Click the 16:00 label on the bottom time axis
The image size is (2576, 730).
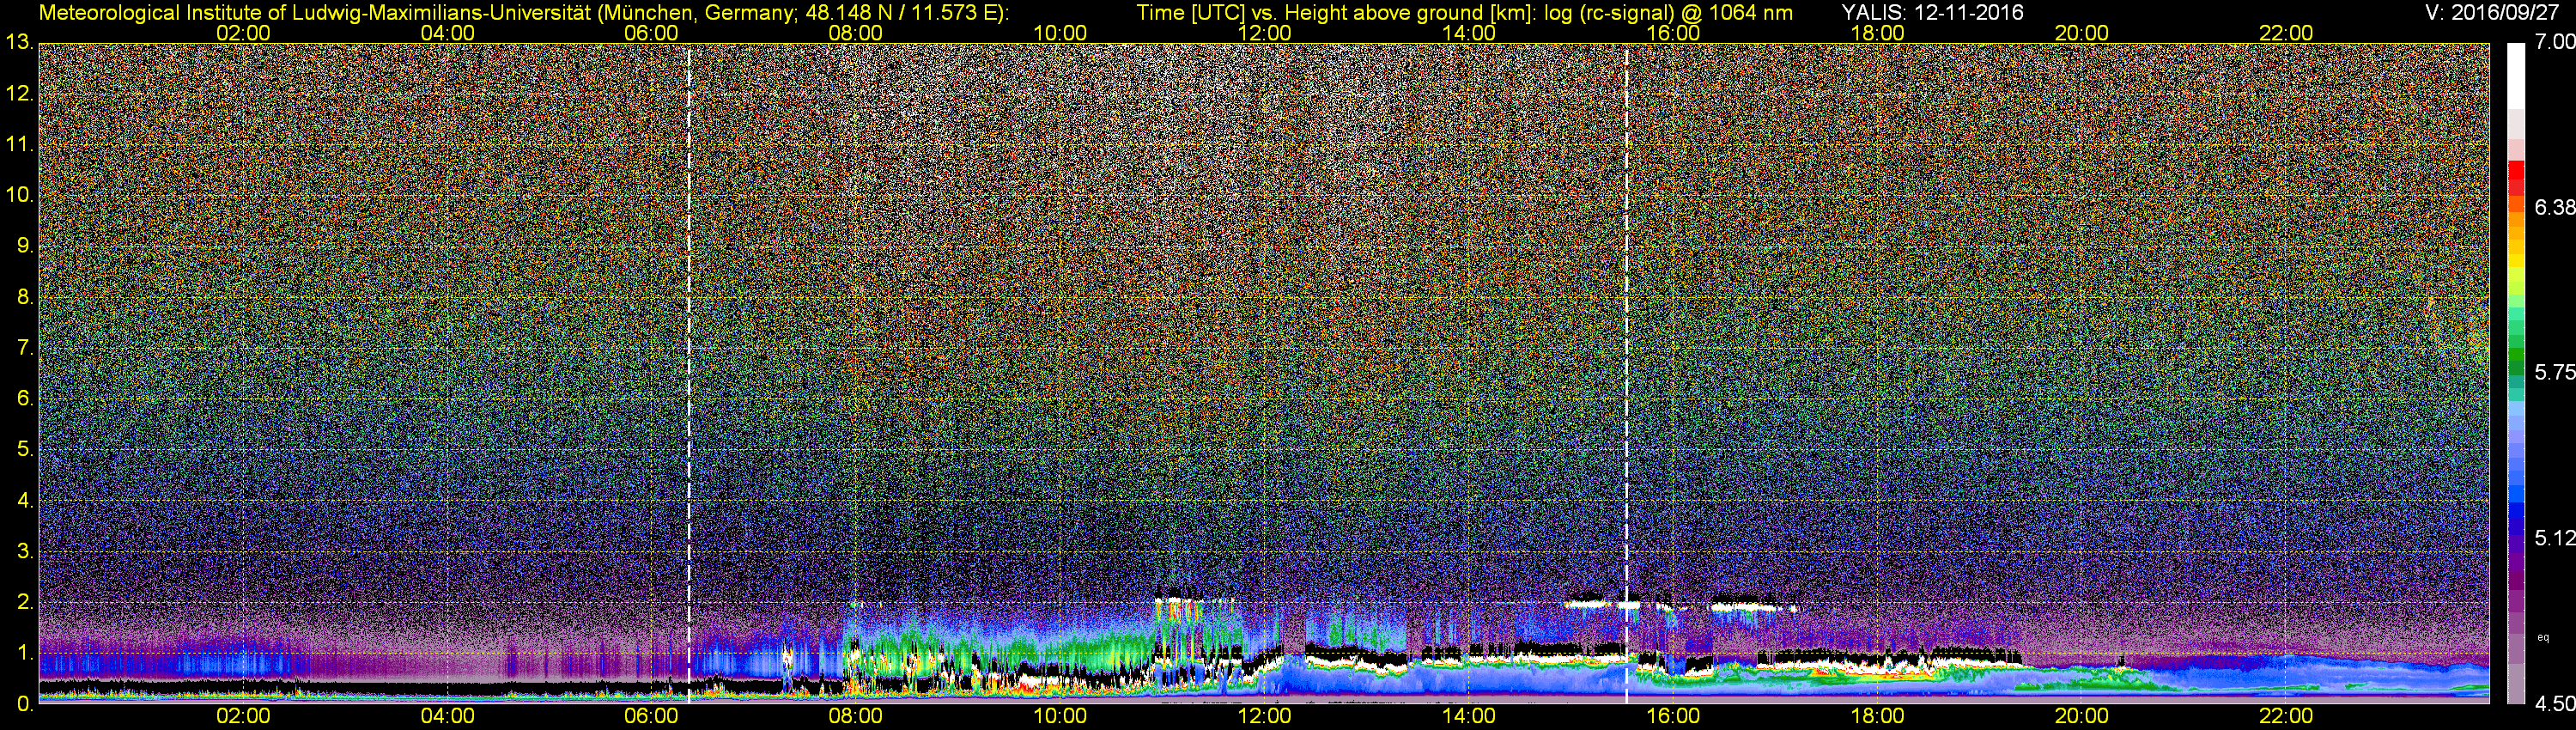point(1673,717)
